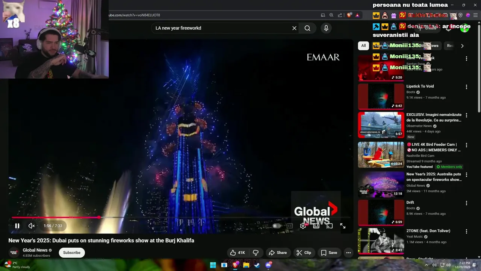481x271 pixels.
Task: Create a Clip of the video
Action: [x=304, y=253]
